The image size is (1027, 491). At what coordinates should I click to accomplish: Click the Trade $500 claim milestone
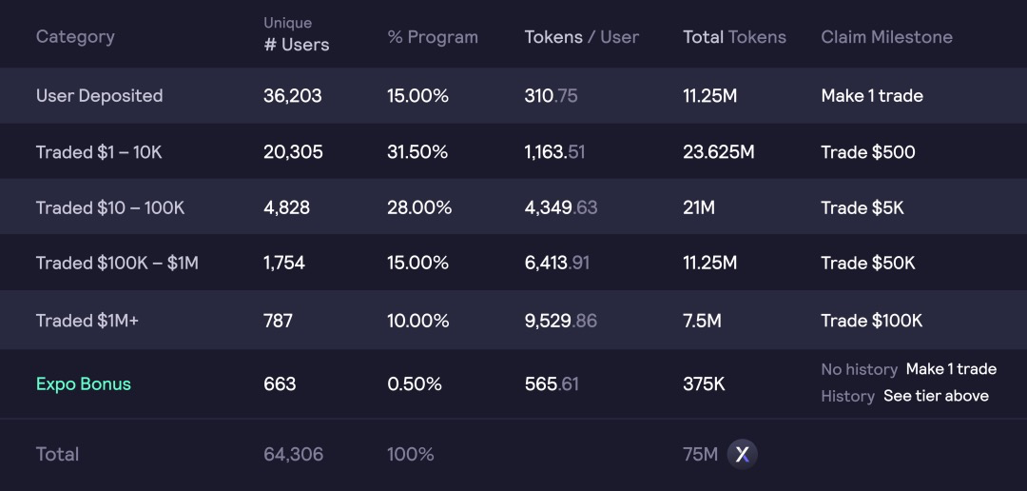pos(868,152)
